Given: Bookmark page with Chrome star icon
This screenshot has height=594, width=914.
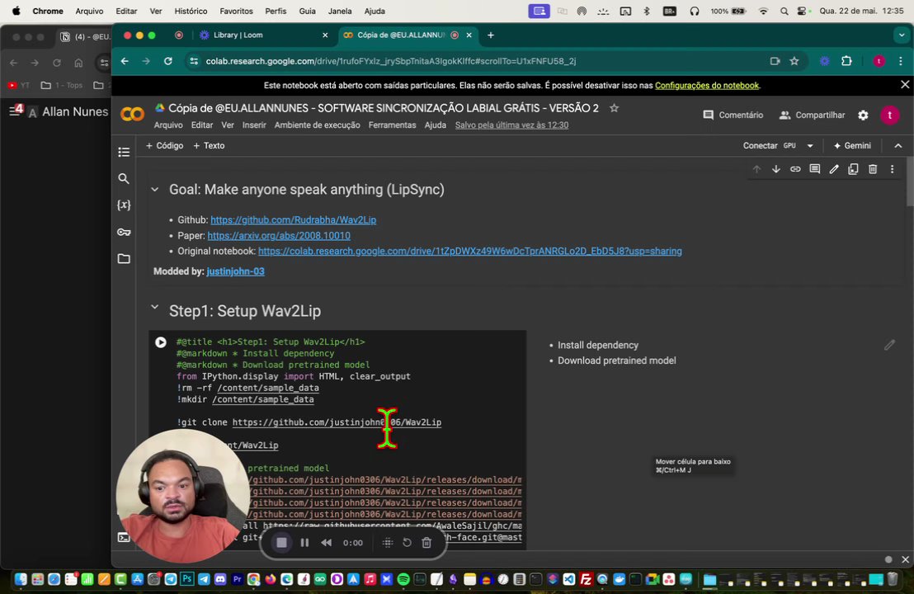Looking at the screenshot, I should [794, 60].
